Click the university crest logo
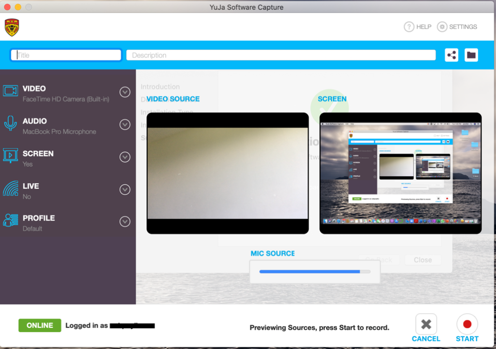This screenshot has width=496, height=349. click(12, 27)
